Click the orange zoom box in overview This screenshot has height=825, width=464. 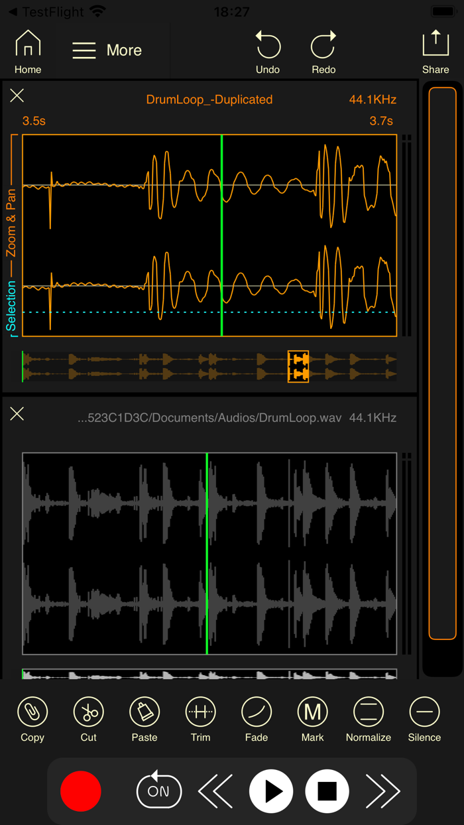(x=298, y=367)
